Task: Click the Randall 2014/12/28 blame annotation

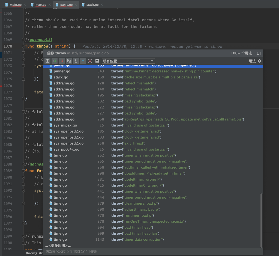Action: 152,46
